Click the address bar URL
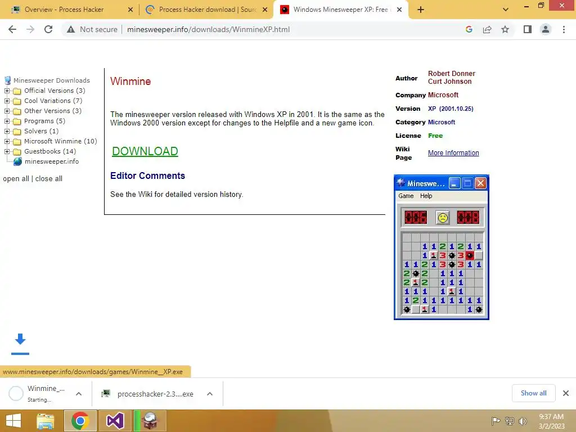The image size is (576, 432). click(208, 29)
